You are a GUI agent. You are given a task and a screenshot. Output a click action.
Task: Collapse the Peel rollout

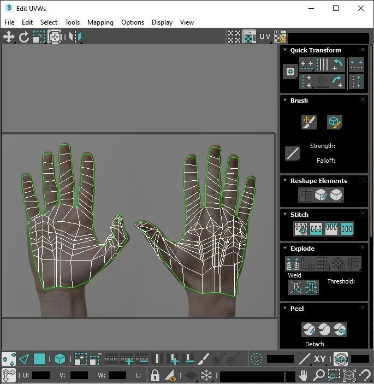[285, 308]
